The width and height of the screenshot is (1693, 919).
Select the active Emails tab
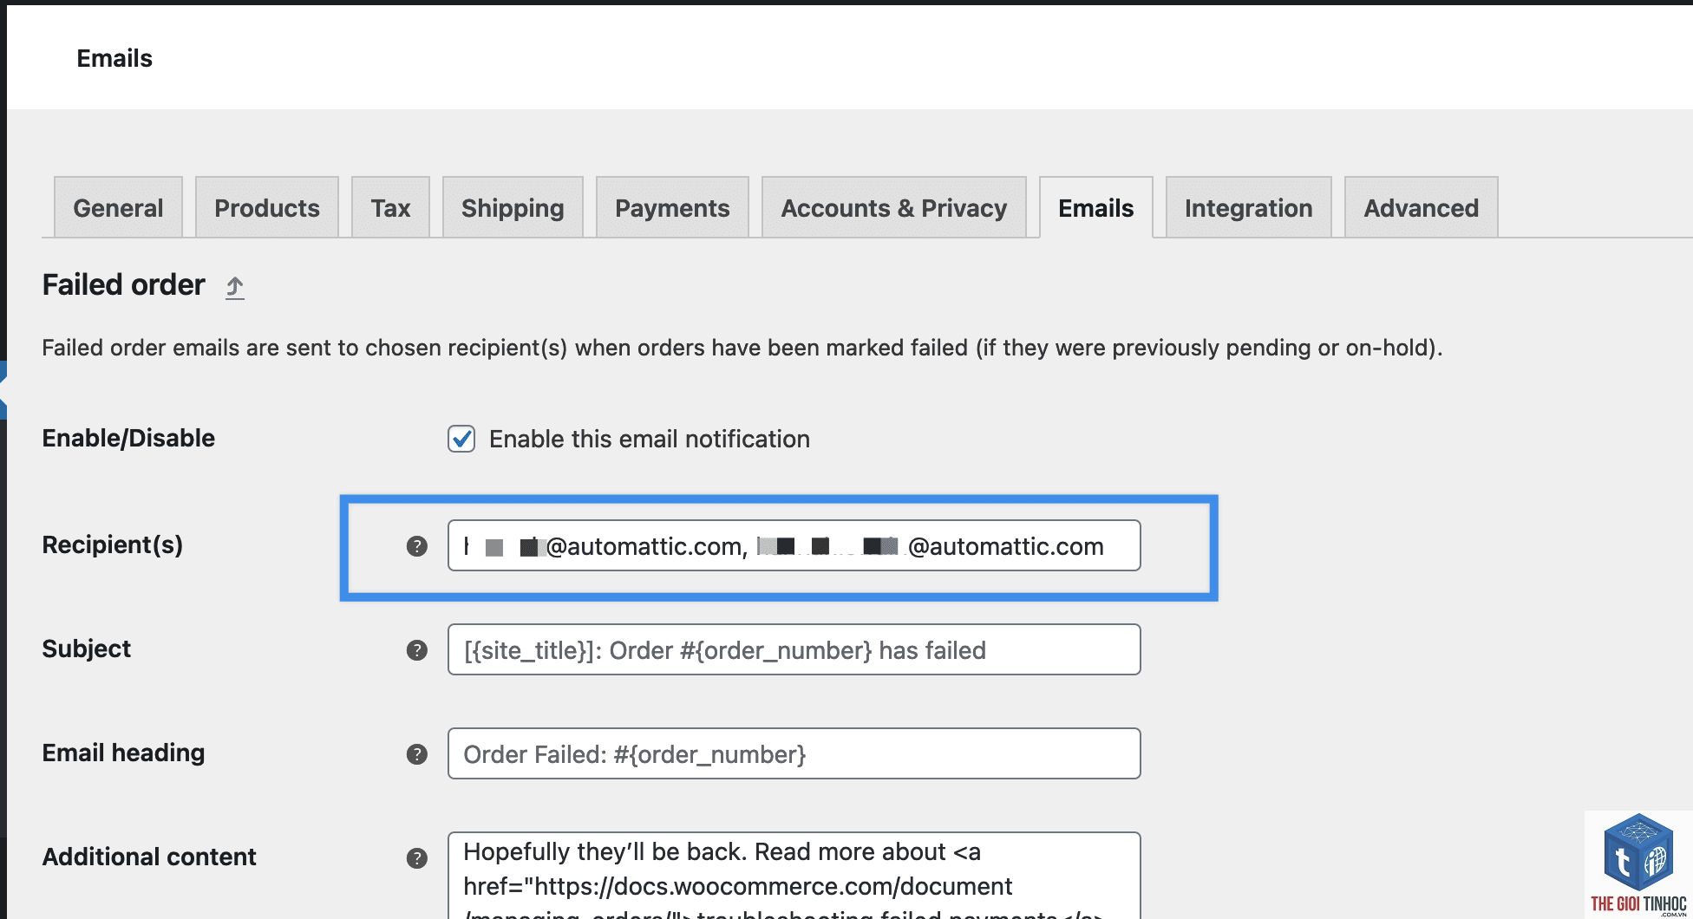coord(1096,208)
